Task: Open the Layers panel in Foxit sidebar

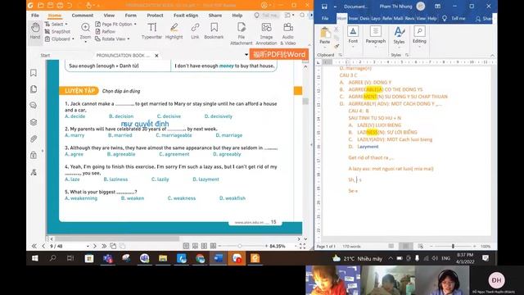Action: [34, 122]
